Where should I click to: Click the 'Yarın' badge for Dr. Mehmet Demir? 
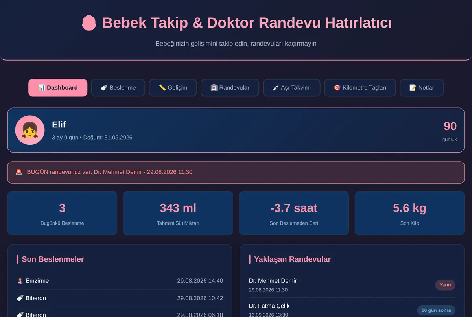pos(445,285)
